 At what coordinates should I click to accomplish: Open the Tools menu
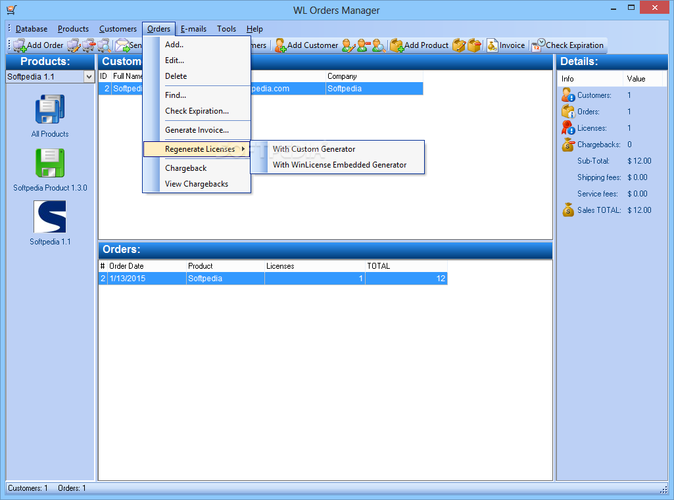click(226, 29)
